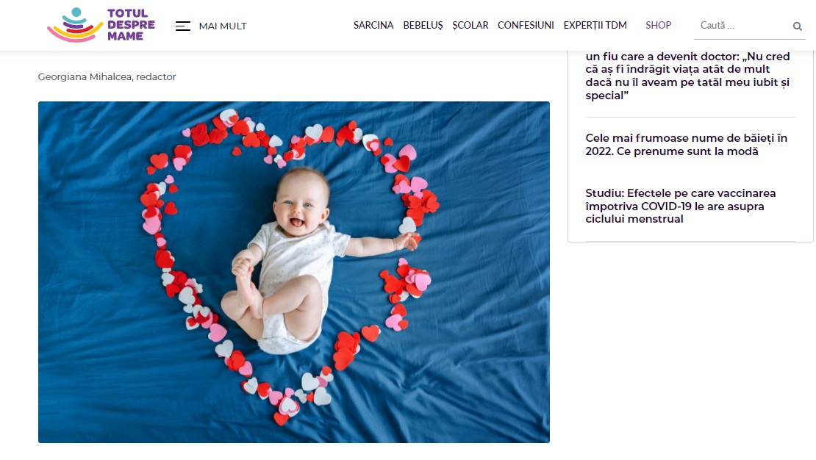
Task: Read article on boys' names in 2022
Action: pyautogui.click(x=686, y=145)
